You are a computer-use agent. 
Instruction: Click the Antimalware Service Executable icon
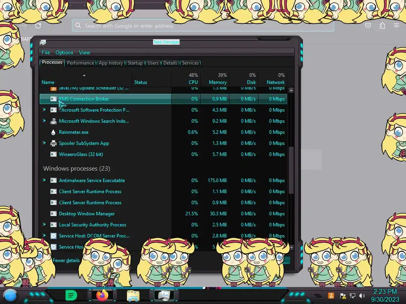tap(54, 180)
